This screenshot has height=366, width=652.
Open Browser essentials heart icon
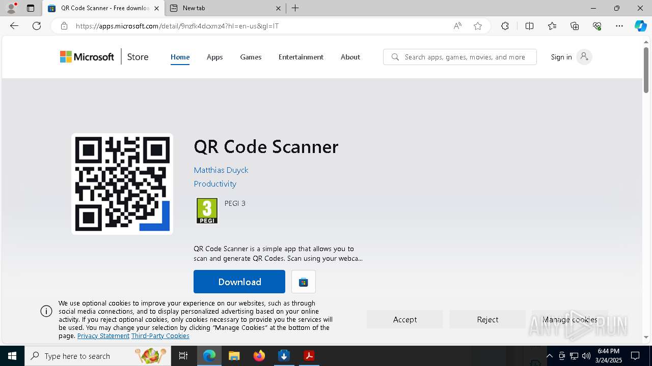(x=597, y=26)
